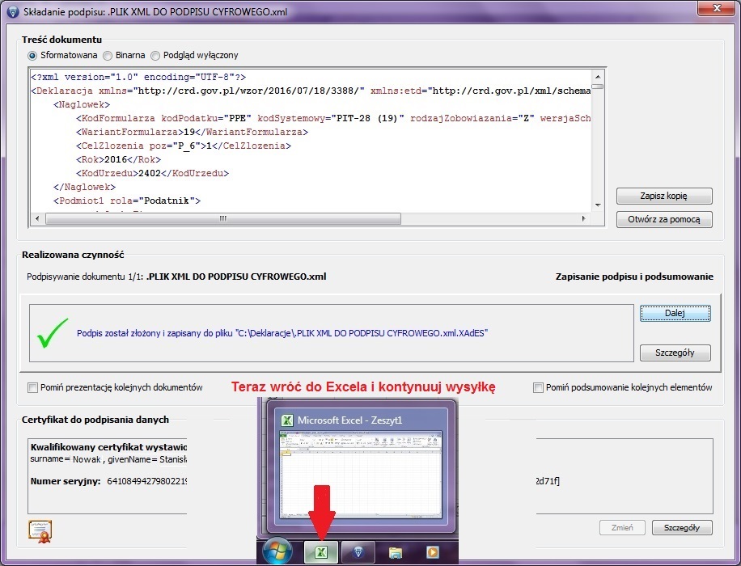The height and width of the screenshot is (566, 741).
Task: Select the Sformatowana radio button
Action: [x=32, y=56]
